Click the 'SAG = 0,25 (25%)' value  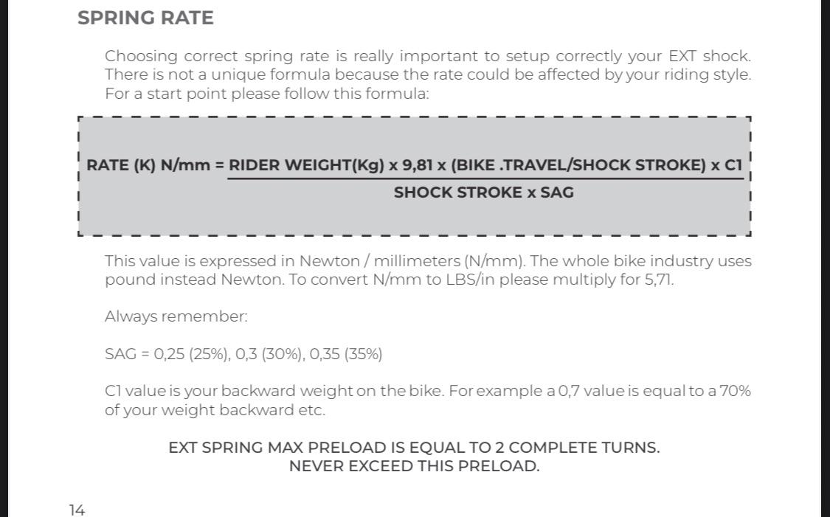tap(167, 354)
